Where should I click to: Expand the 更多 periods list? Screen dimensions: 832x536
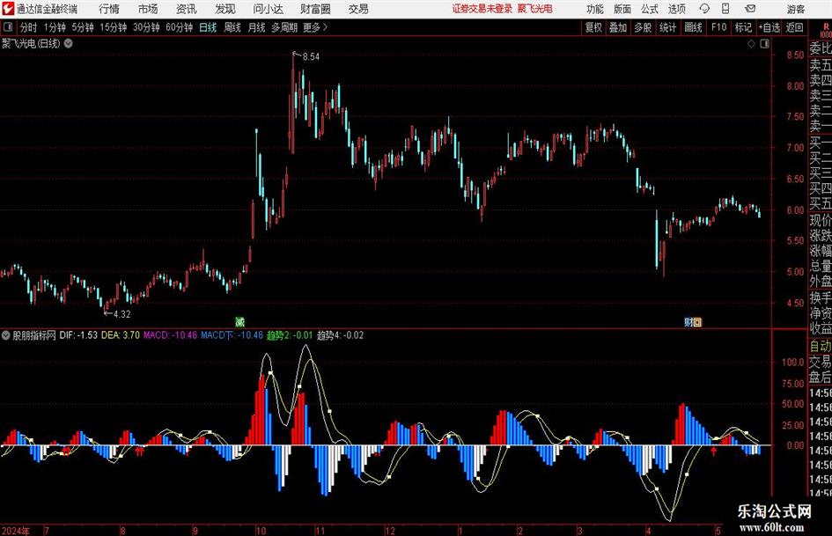pos(315,27)
